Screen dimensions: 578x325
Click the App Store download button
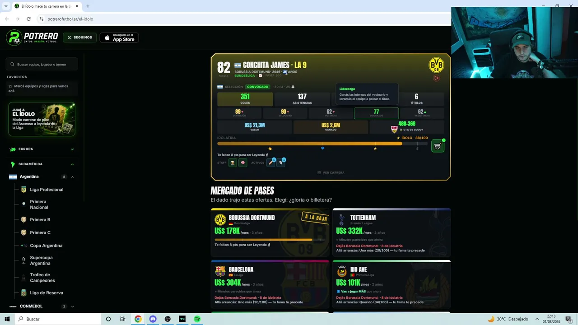(119, 38)
